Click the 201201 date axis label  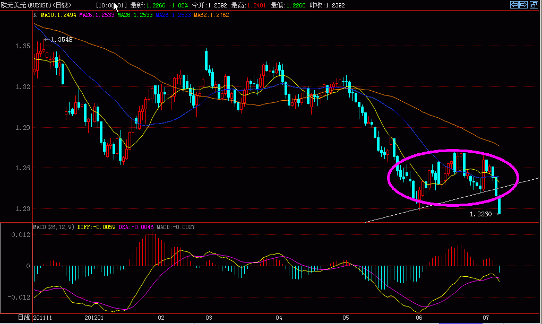94,318
